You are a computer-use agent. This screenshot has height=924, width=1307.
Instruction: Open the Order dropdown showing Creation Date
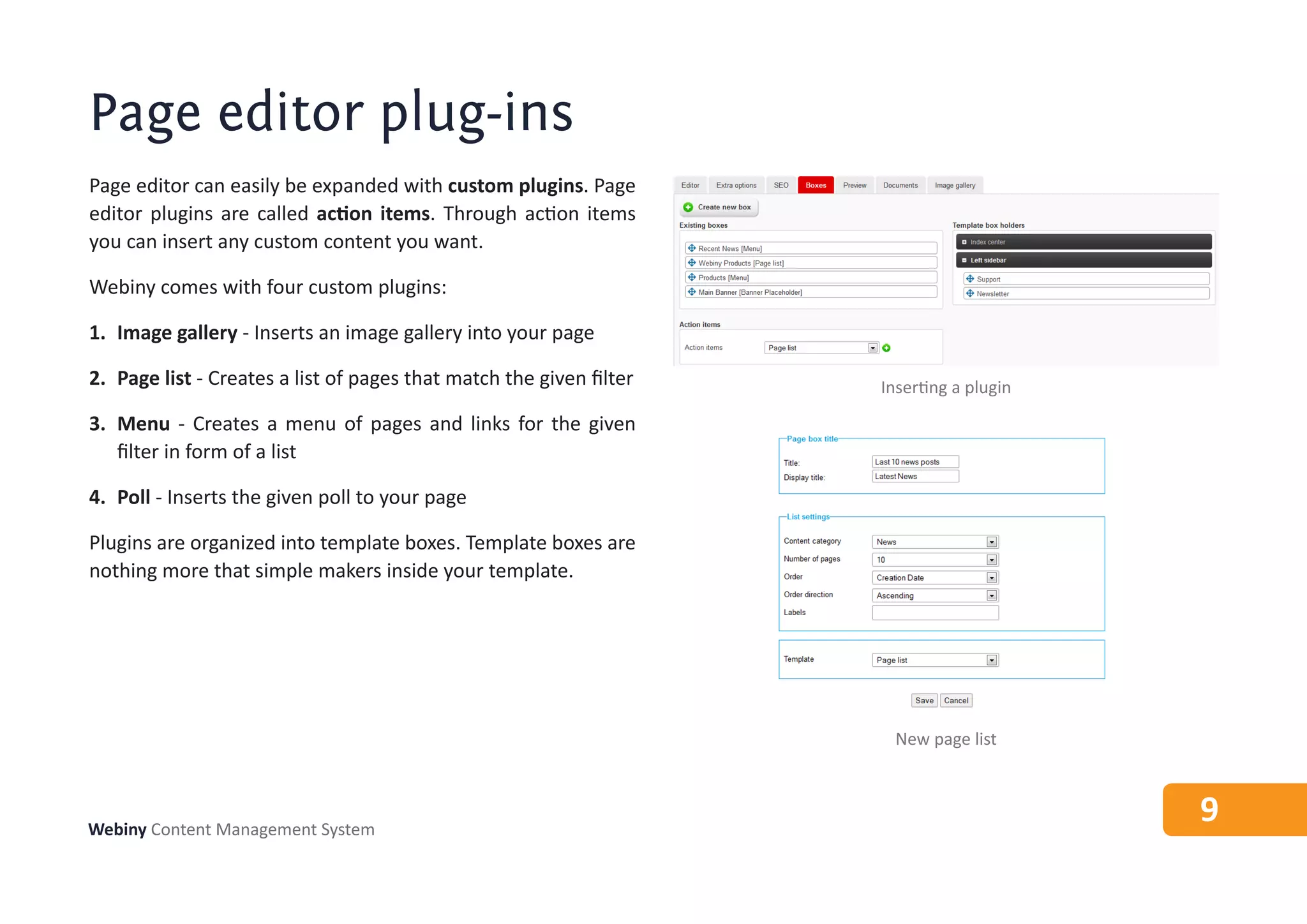tap(935, 577)
